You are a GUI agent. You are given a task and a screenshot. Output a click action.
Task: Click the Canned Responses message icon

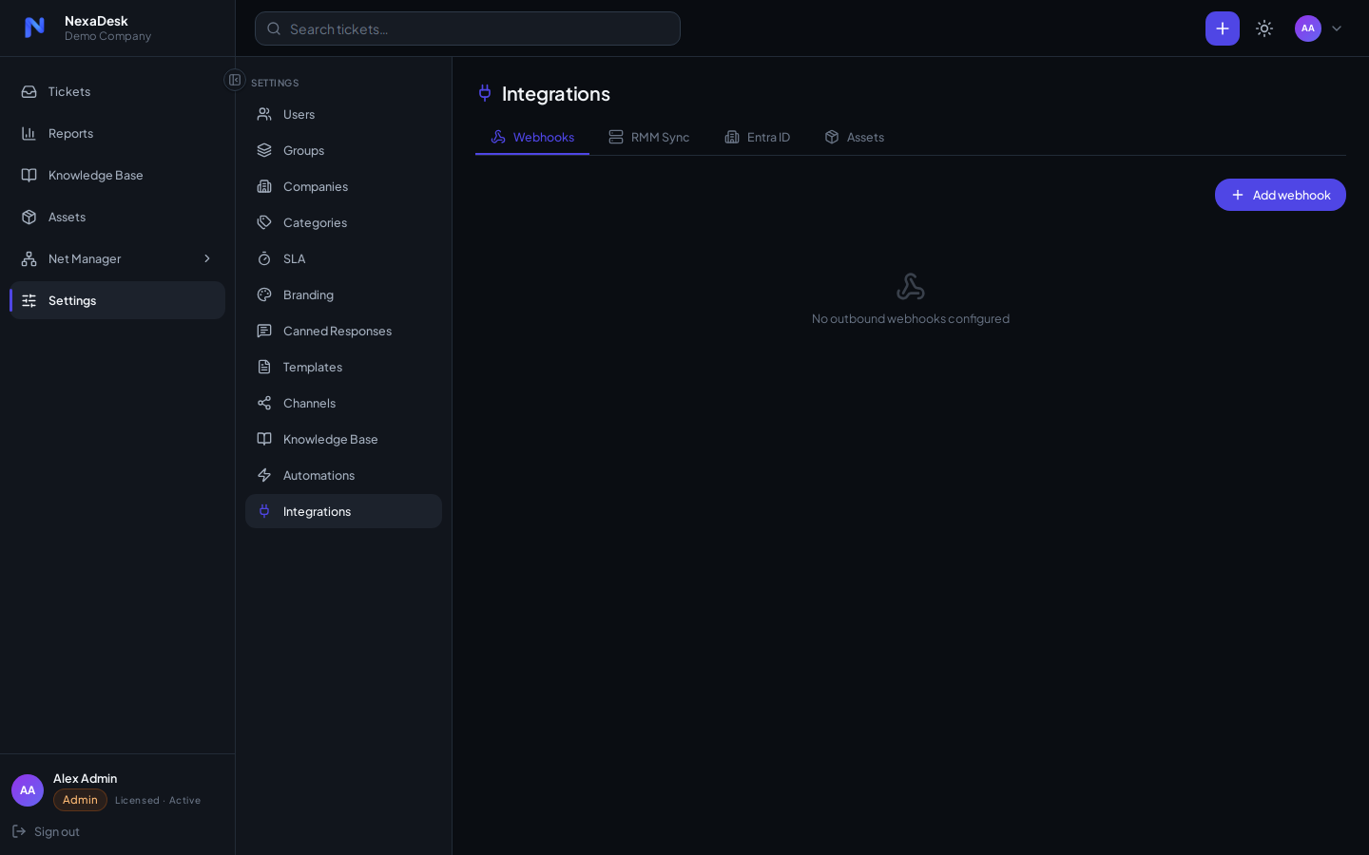click(x=264, y=331)
